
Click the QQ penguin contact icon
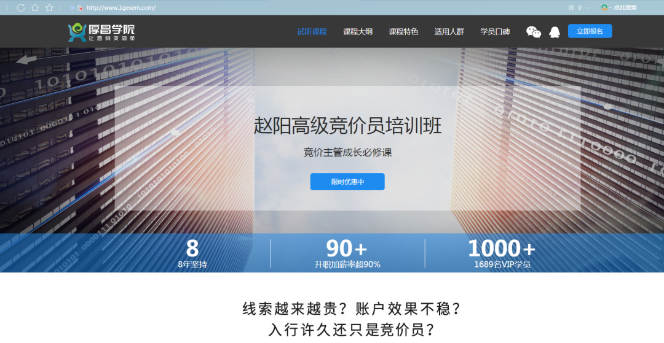pos(555,32)
